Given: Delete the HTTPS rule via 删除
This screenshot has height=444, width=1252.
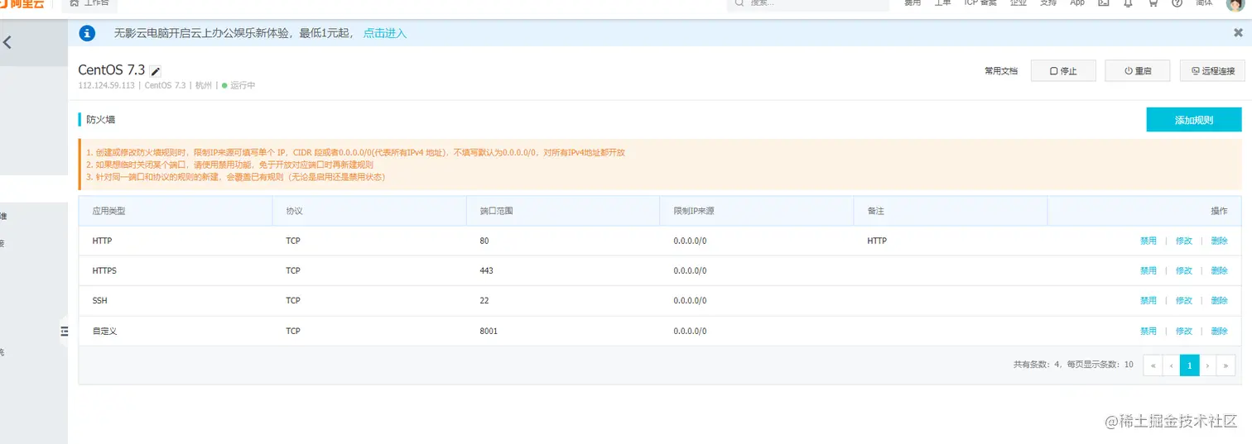Looking at the screenshot, I should [1220, 270].
